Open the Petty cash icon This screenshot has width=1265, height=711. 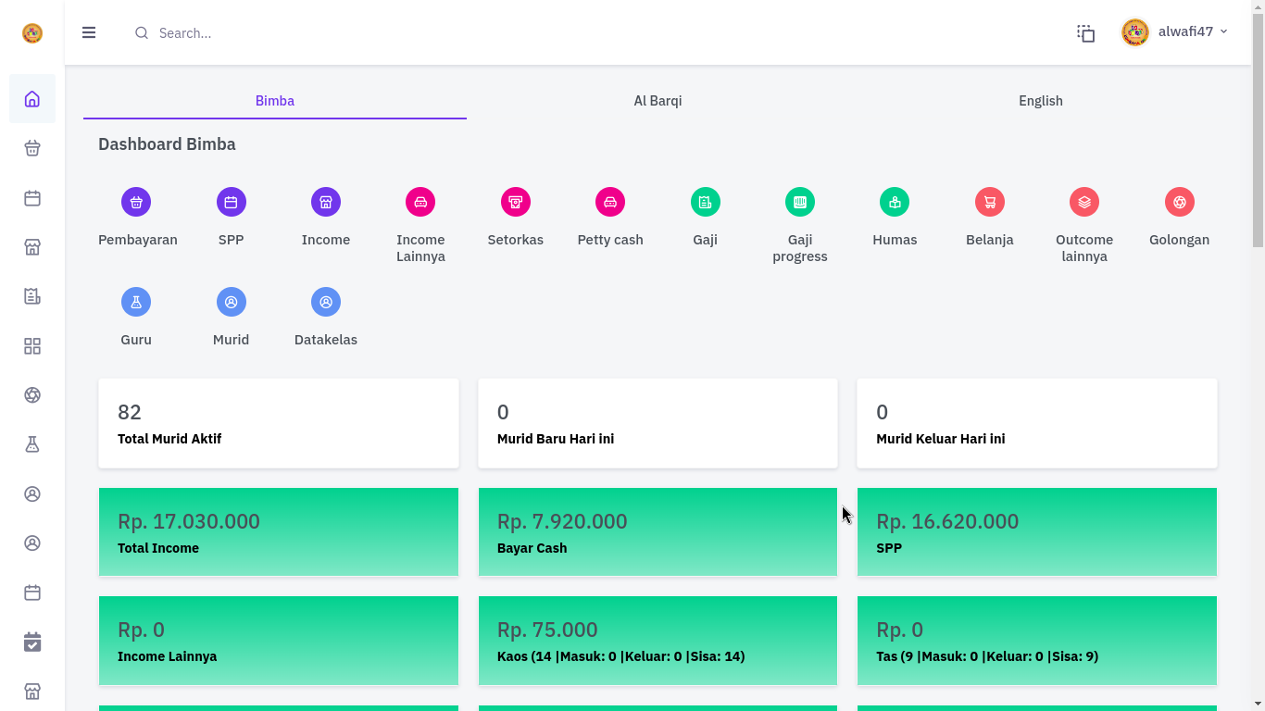609,202
